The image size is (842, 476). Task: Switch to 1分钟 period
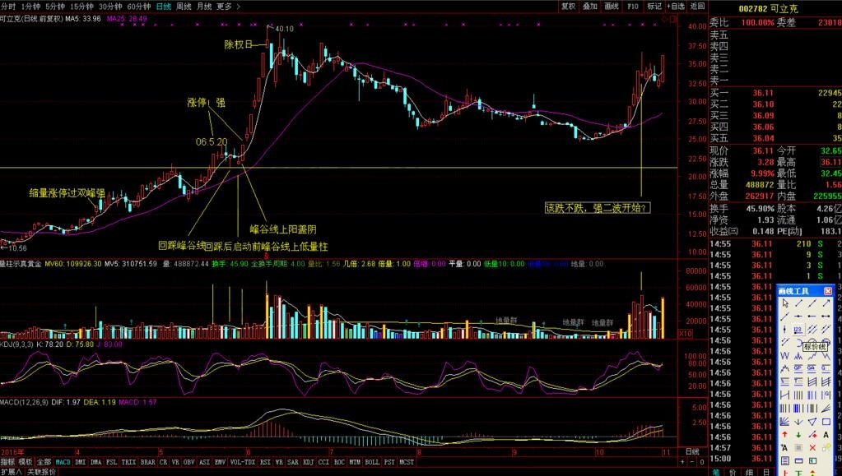click(x=30, y=7)
